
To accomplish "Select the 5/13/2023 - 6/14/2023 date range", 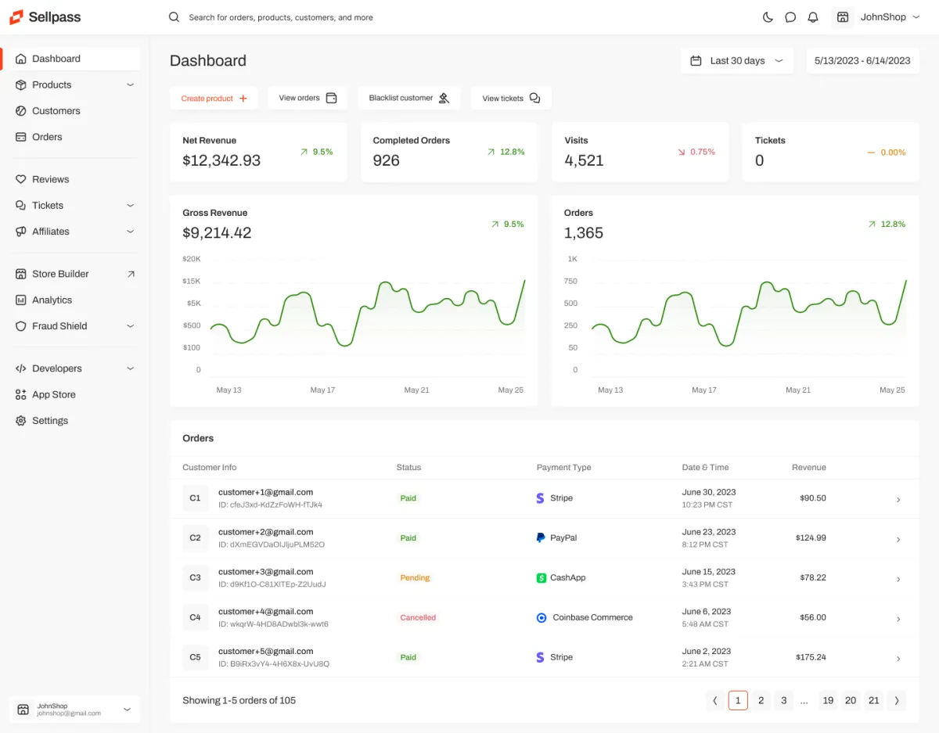I will (862, 61).
